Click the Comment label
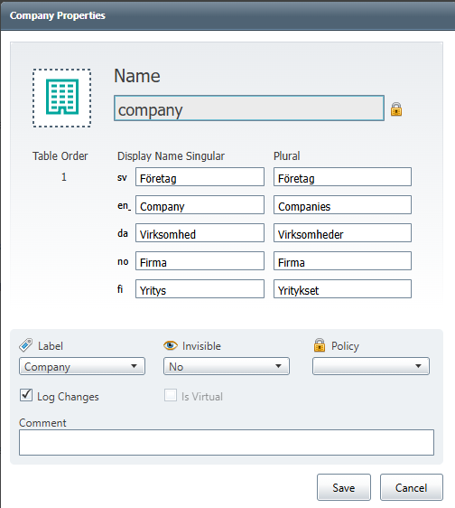 click(42, 422)
